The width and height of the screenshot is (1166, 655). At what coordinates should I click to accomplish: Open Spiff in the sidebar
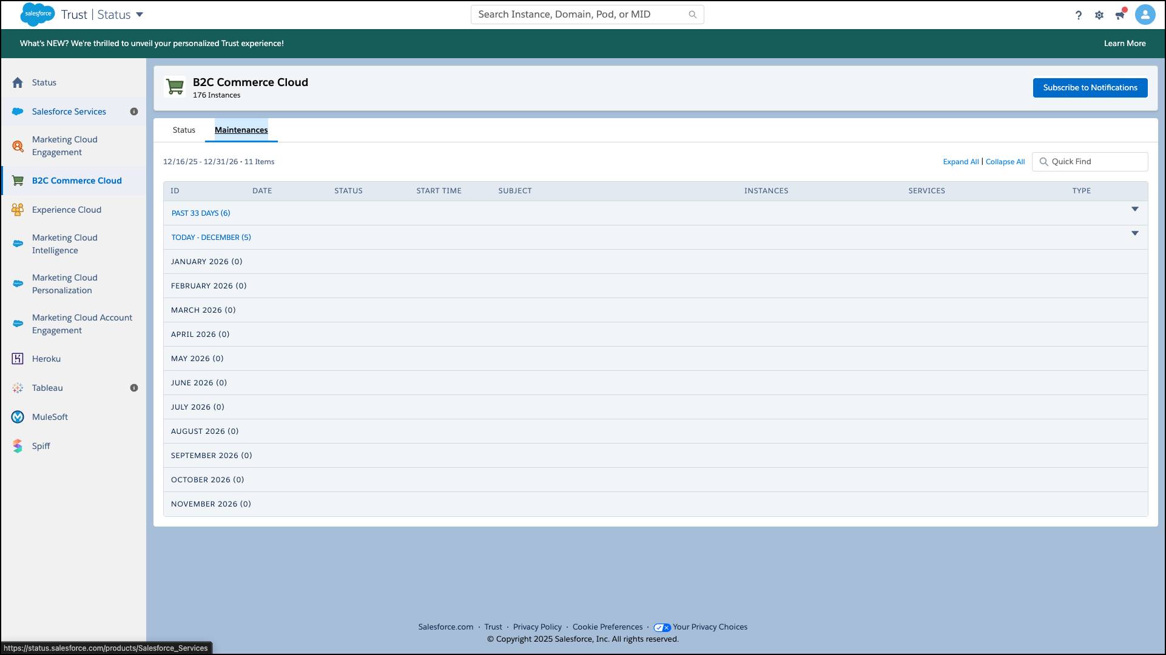(41, 446)
